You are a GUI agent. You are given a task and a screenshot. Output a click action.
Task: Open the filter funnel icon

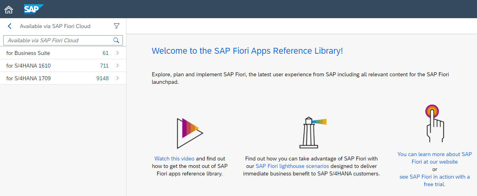[116, 26]
